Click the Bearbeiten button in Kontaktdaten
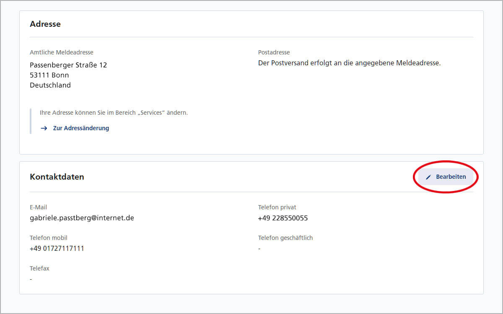 pos(446,177)
